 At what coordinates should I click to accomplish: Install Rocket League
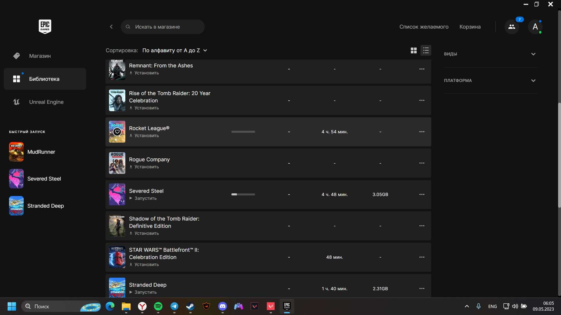click(x=144, y=136)
